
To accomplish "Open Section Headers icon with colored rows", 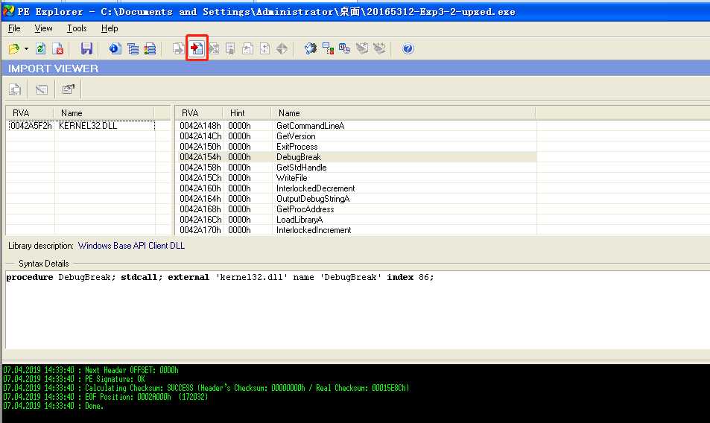I will tap(150, 48).
